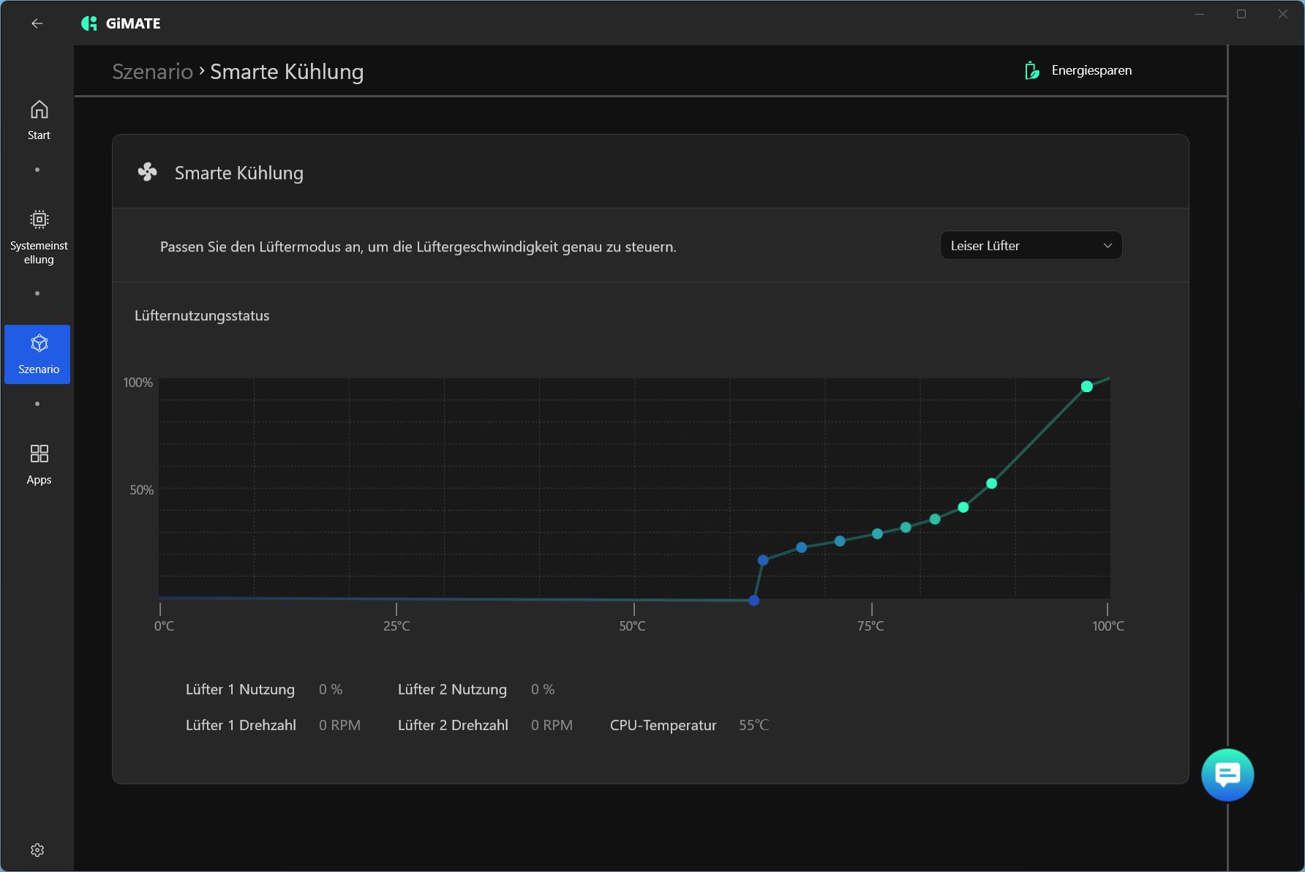Click the fan curve point near 50%
Viewport: 1305px width, 872px height.
[991, 484]
